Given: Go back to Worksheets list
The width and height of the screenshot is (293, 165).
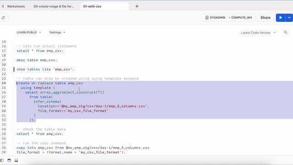Looking at the screenshot, I should [3, 6].
